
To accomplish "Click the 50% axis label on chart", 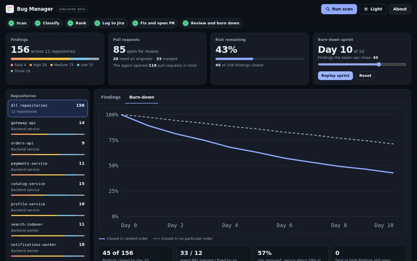I will click(x=114, y=166).
